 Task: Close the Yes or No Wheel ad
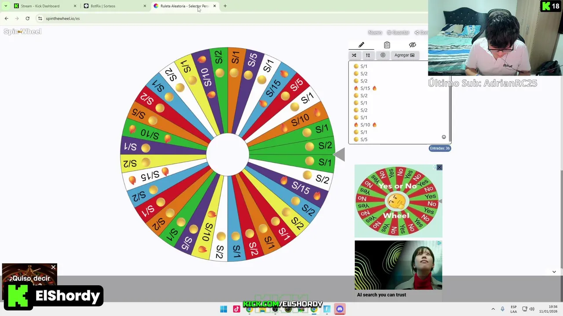(x=439, y=168)
